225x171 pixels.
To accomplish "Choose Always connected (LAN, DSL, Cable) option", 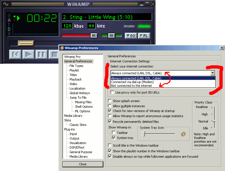I will [x=163, y=78].
